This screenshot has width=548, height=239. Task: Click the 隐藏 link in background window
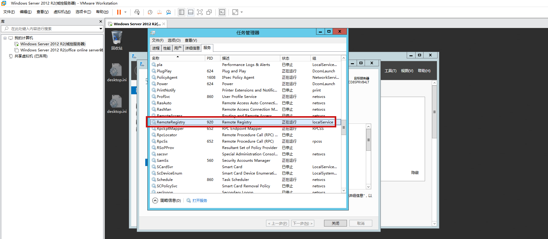(415, 173)
